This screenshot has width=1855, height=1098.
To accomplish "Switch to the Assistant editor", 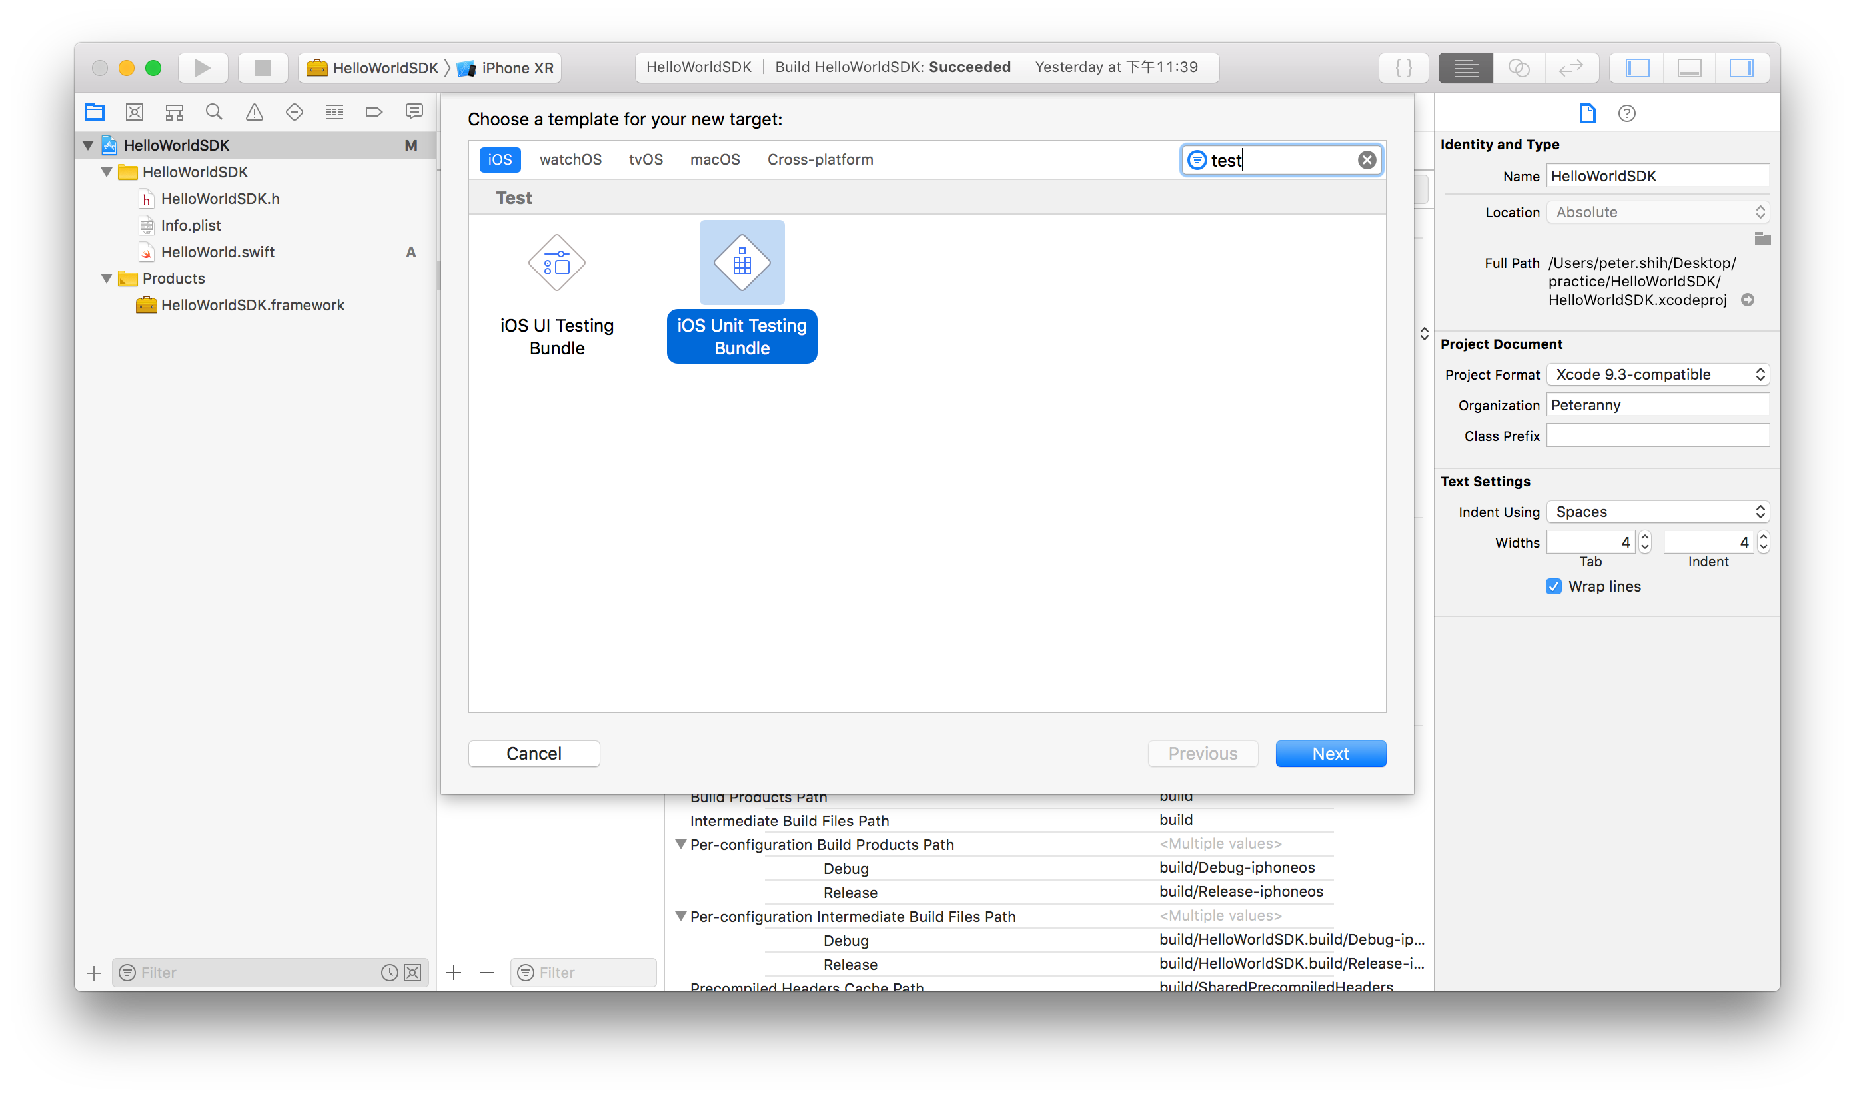I will point(1519,68).
